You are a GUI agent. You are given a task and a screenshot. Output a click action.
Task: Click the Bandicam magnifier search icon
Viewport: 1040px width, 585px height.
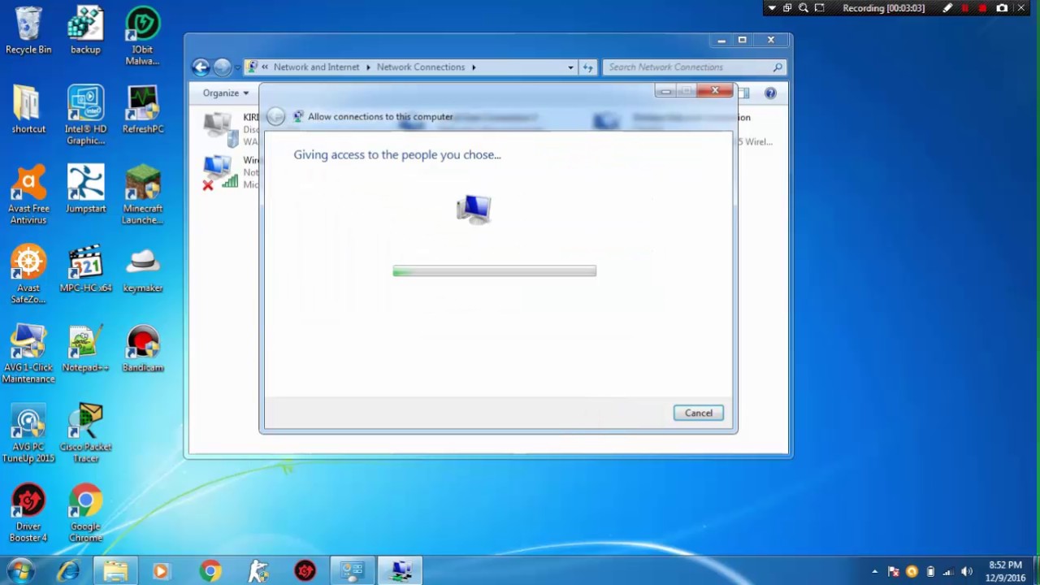(804, 8)
